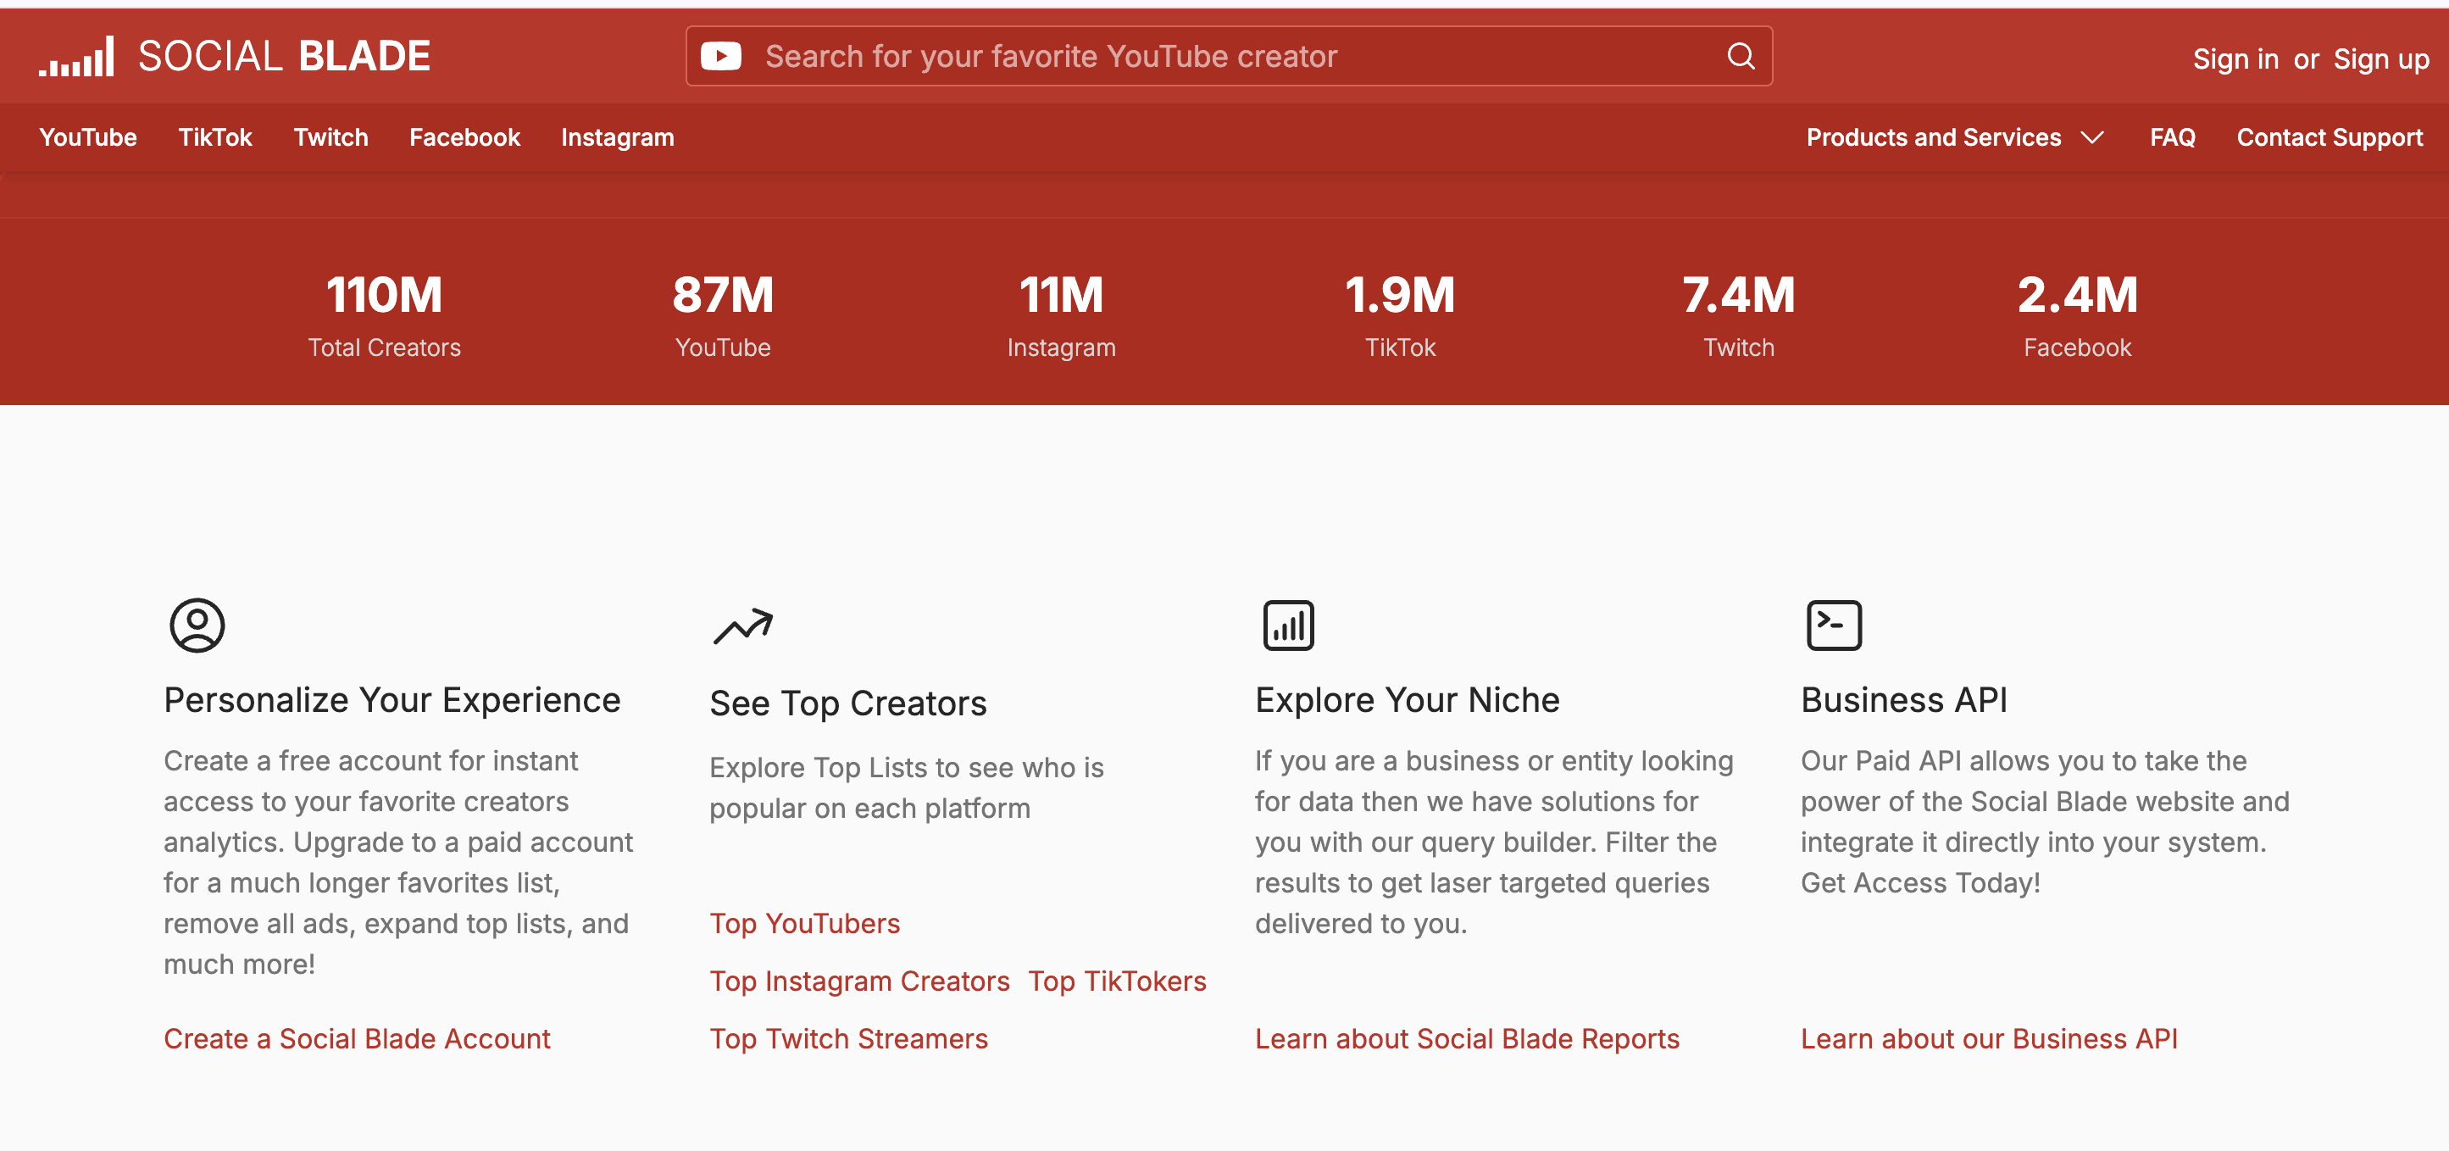This screenshot has width=2449, height=1151.
Task: Open the YouTube navigation tab
Action: click(x=87, y=138)
